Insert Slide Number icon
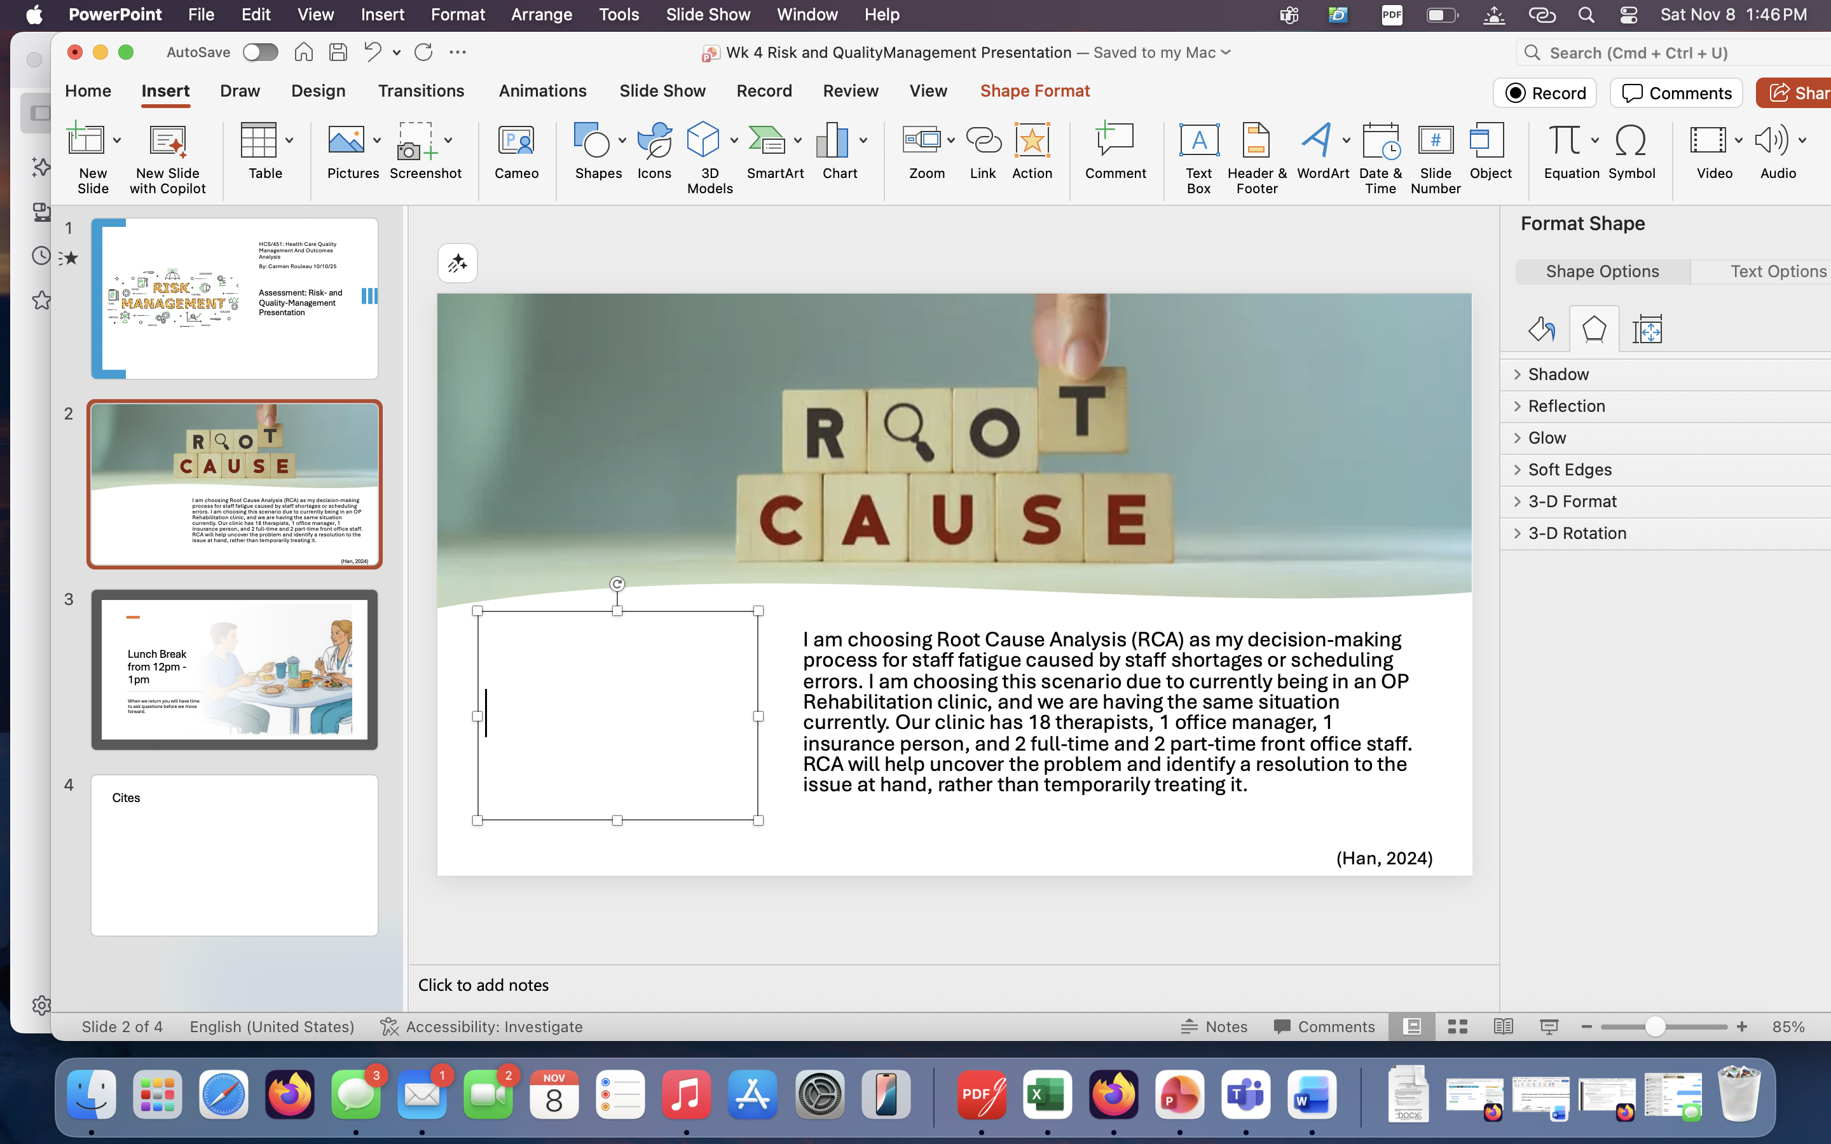This screenshot has height=1144, width=1831. pyautogui.click(x=1434, y=142)
